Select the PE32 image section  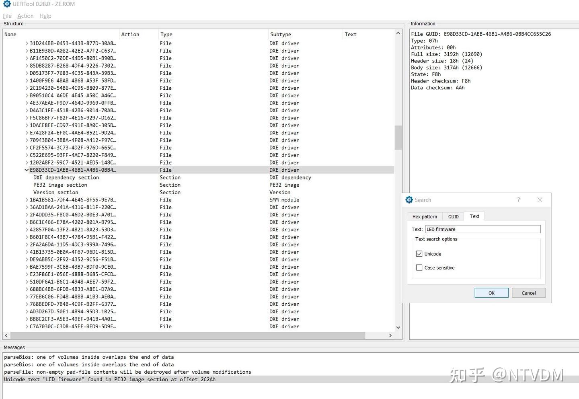60,185
